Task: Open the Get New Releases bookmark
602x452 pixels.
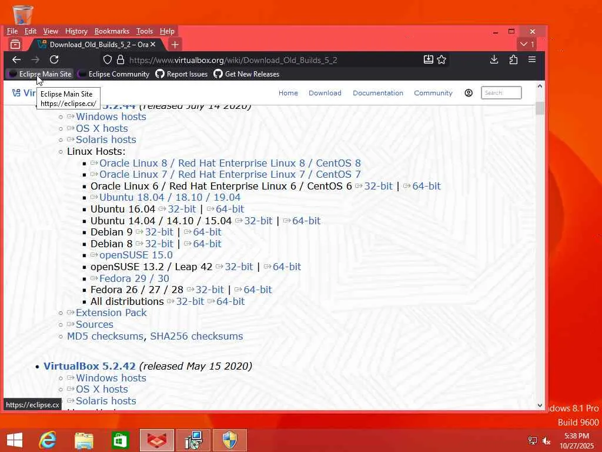Action: [246, 74]
